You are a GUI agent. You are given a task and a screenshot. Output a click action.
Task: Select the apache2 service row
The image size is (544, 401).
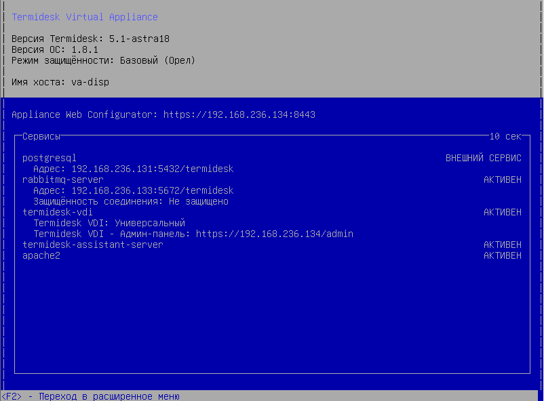[x=271, y=255]
